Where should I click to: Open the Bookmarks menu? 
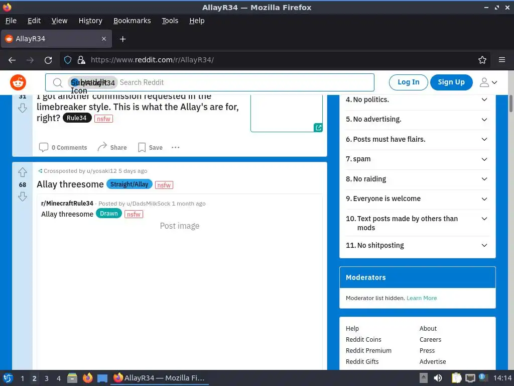tap(132, 21)
